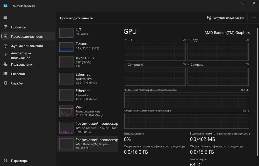The width and height of the screenshot is (259, 166).
Task: Select the Wi-Fi graph thumbnail
Action: coord(66,111)
